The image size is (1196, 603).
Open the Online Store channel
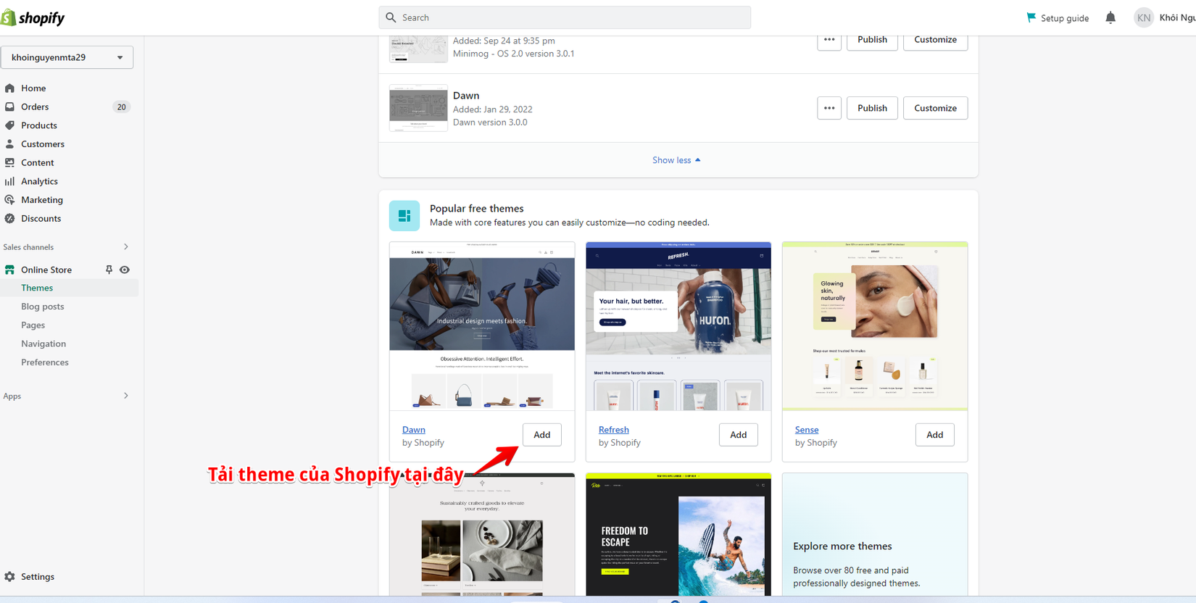click(x=46, y=270)
